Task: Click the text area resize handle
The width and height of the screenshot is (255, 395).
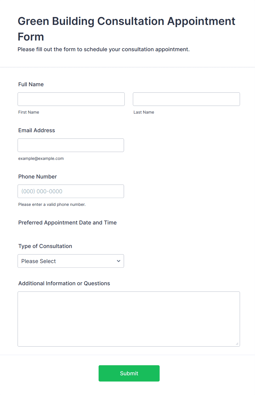Action: pyautogui.click(x=237, y=344)
